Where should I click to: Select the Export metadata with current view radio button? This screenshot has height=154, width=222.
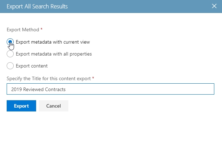(x=10, y=42)
